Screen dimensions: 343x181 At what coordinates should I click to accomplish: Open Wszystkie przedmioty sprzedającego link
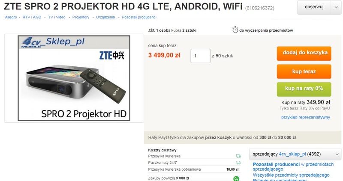point(291,175)
